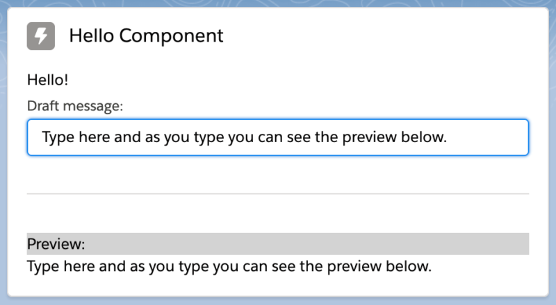Click the "Draft message:" field label

[75, 106]
